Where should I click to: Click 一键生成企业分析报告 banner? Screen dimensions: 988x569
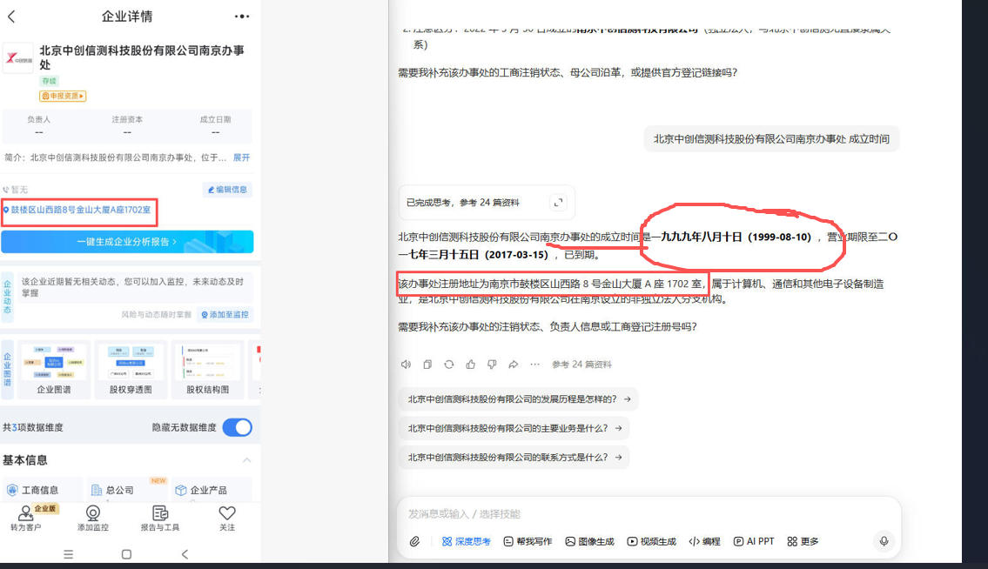point(126,241)
